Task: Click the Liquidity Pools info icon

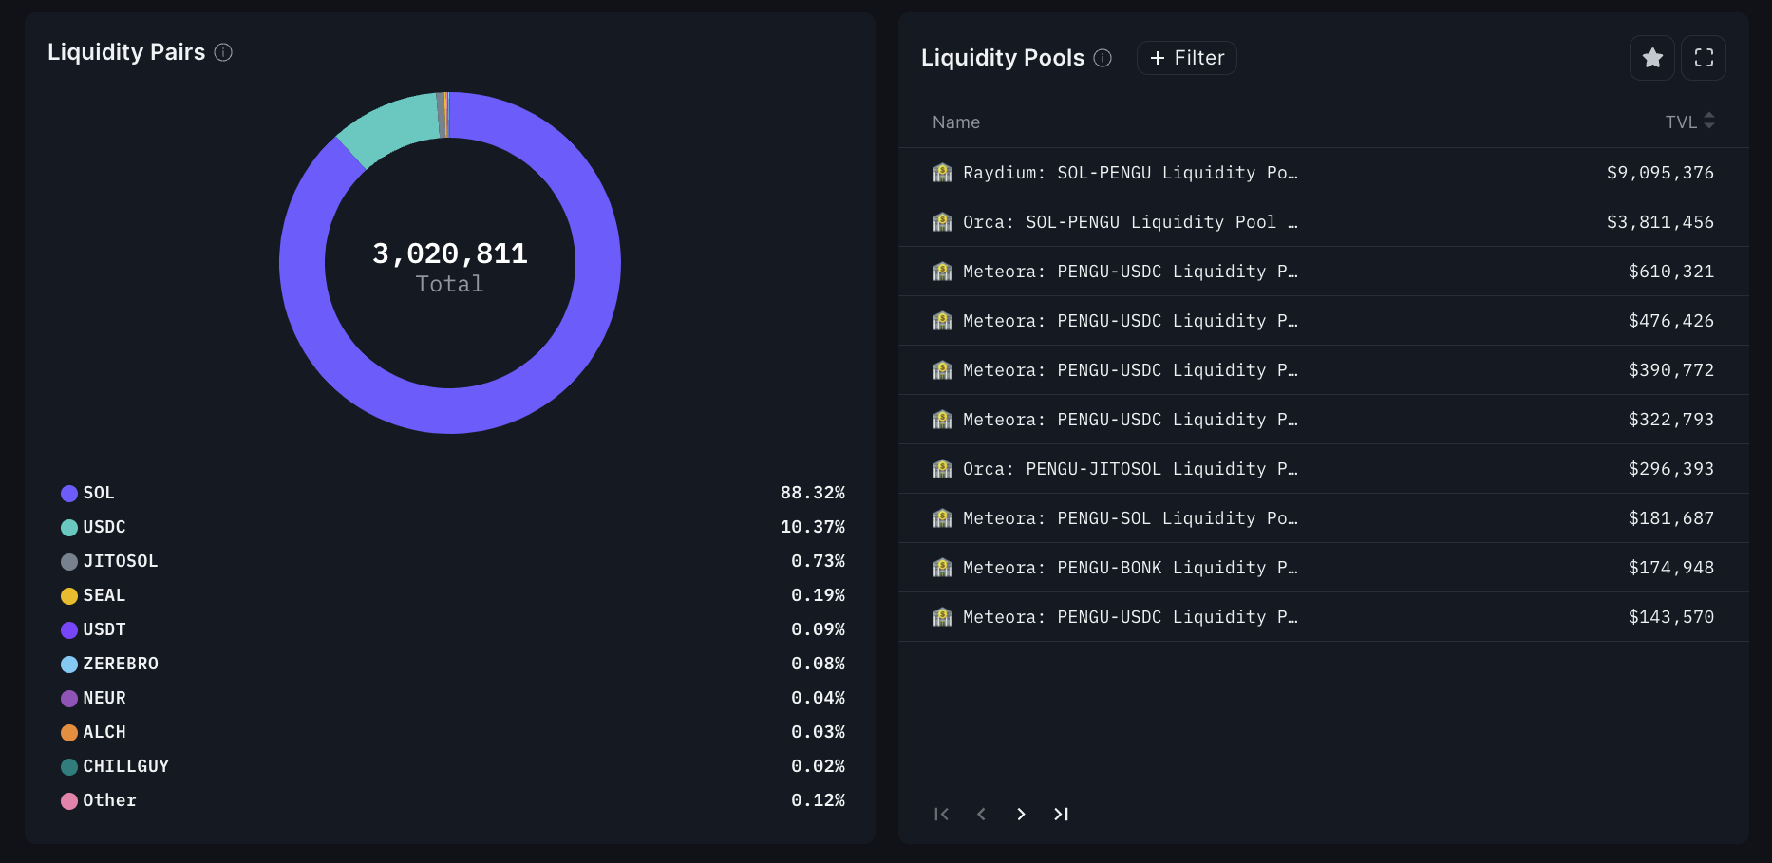Action: point(1103,58)
